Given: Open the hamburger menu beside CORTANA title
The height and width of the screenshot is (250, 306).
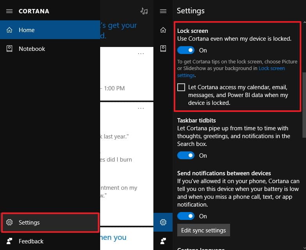Looking at the screenshot, I should point(9,11).
